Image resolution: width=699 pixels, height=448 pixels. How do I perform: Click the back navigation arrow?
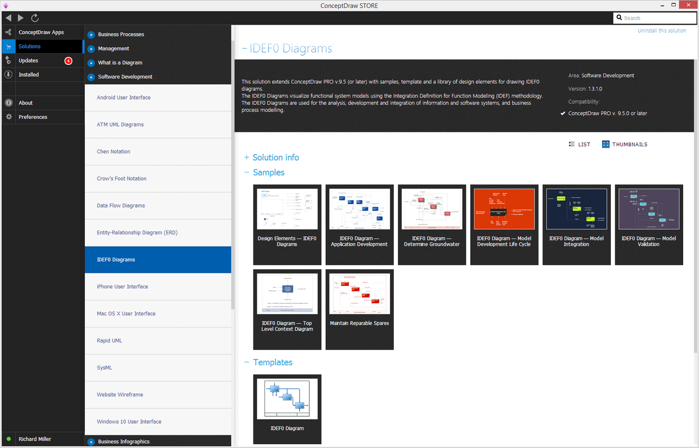coord(8,18)
